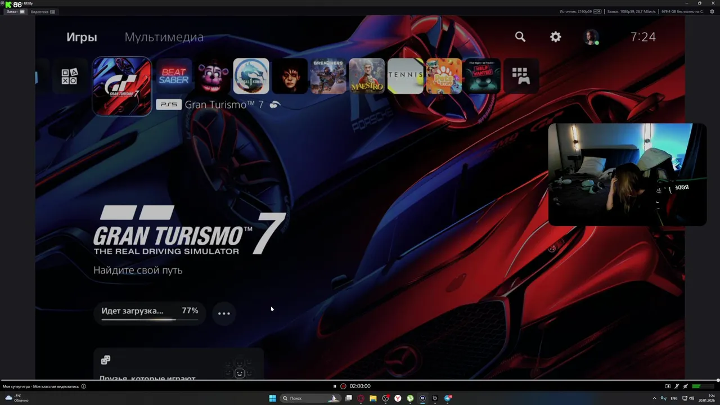
Task: Select the Tennis game tile
Action: 405,76
